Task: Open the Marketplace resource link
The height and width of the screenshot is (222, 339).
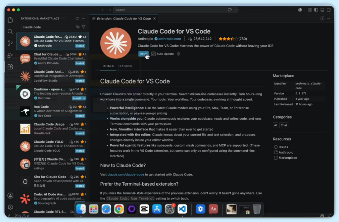Action: point(288,158)
